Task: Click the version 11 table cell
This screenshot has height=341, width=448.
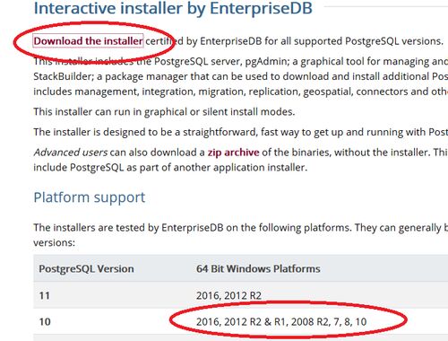Action: (x=45, y=296)
